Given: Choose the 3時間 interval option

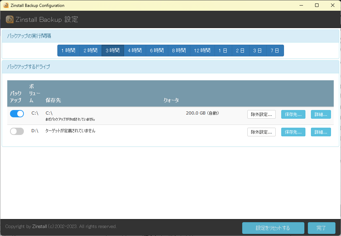Looking at the screenshot, I should coord(113,51).
